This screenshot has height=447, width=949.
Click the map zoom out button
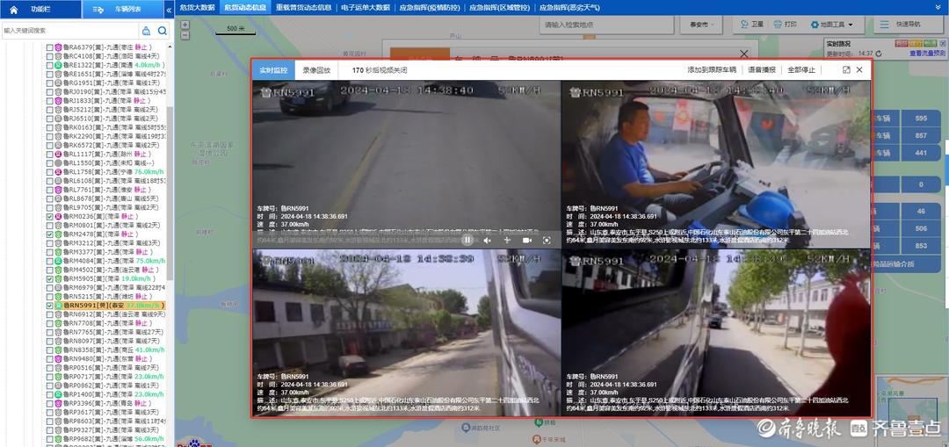pyautogui.click(x=185, y=36)
